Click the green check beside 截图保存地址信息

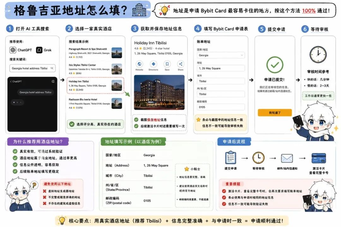pyautogui.click(x=136, y=120)
